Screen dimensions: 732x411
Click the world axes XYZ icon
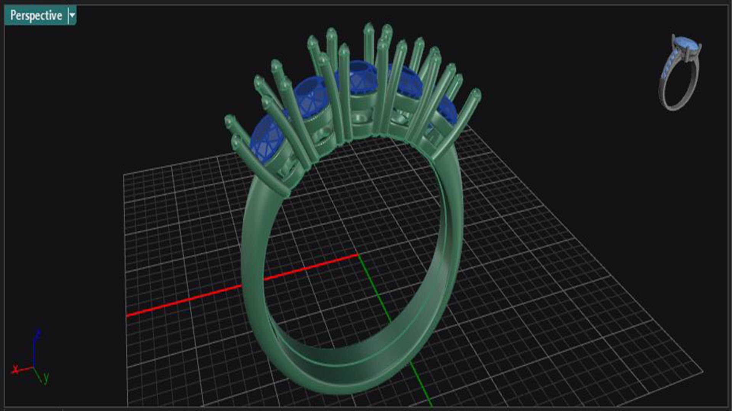[x=30, y=356]
